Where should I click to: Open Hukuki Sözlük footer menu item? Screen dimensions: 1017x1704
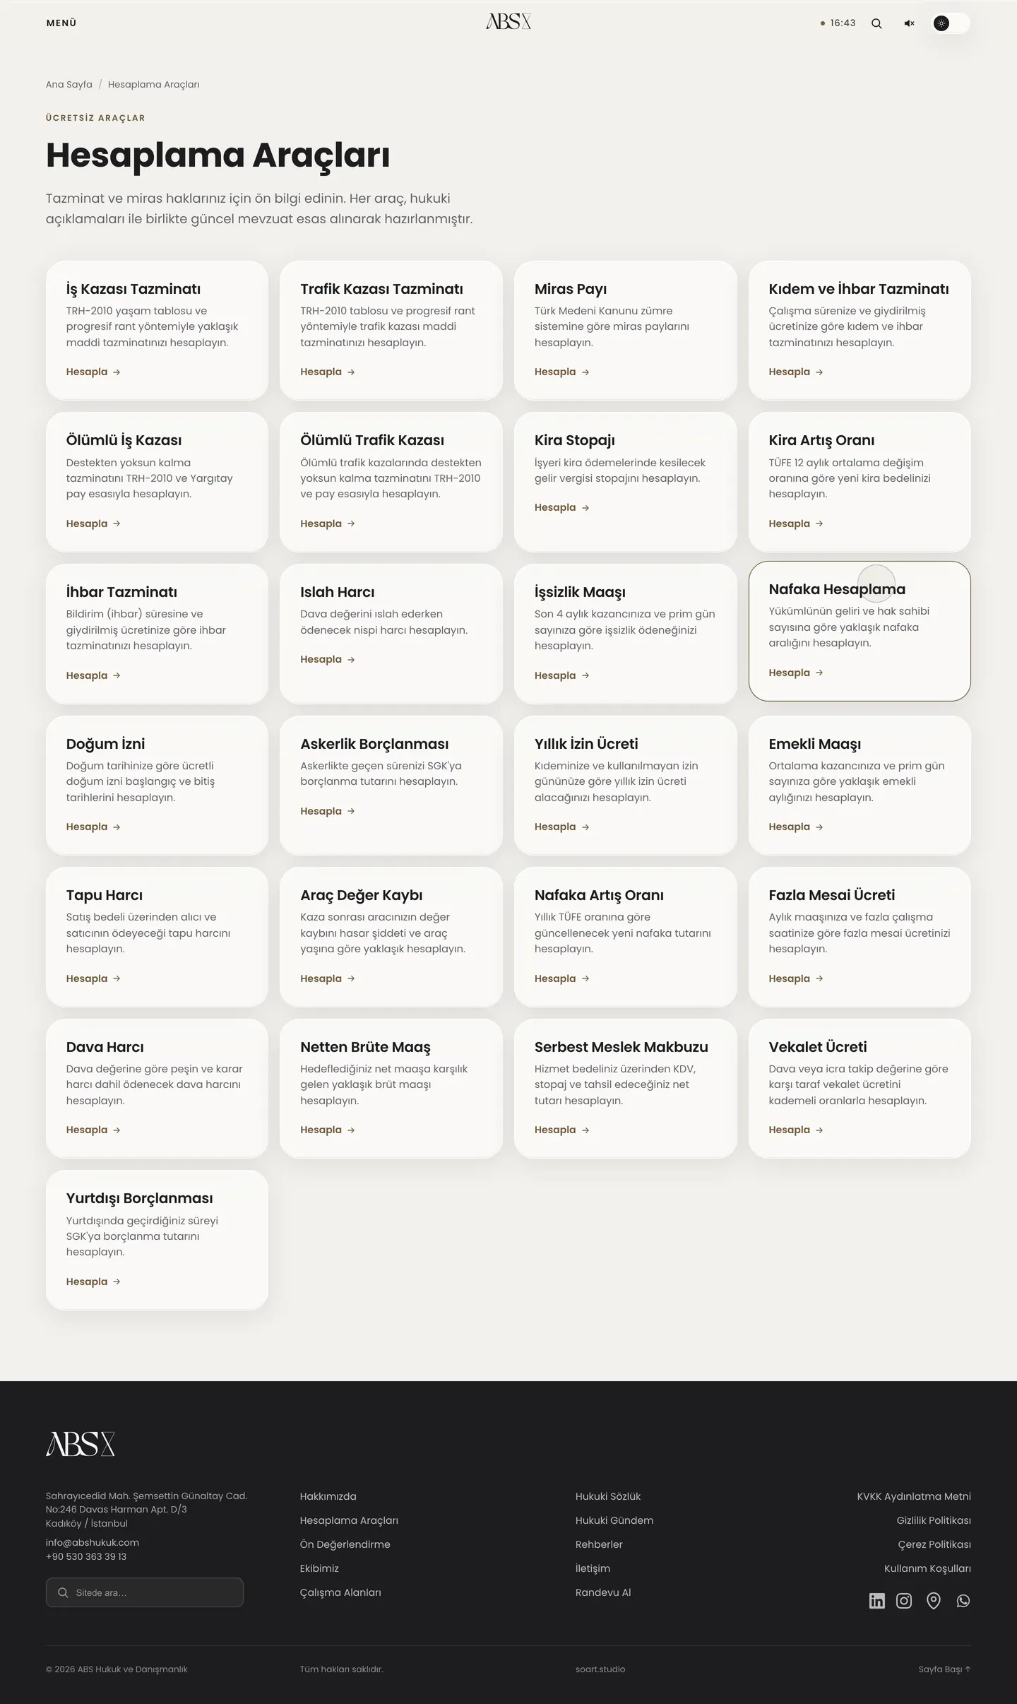[608, 1496]
